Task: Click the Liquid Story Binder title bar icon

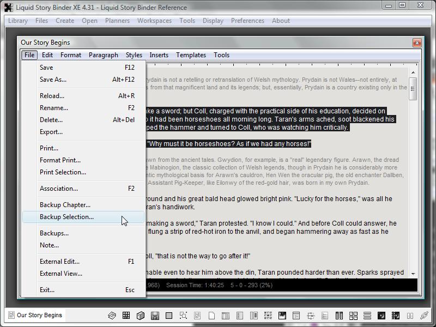Action: (8, 7)
